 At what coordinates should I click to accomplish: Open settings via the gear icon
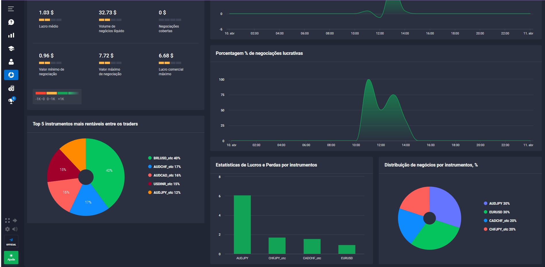7,229
